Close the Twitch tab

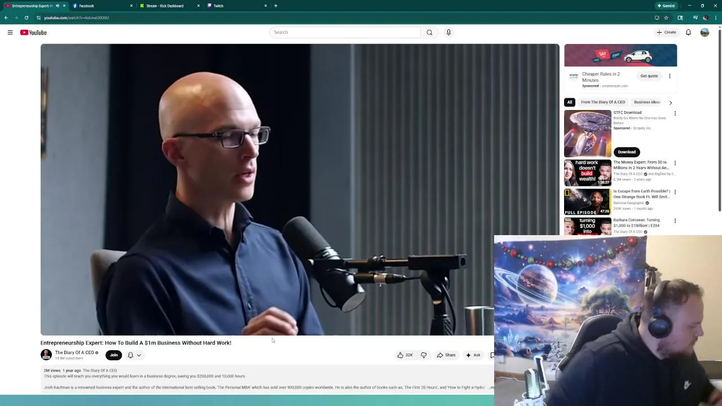[x=266, y=6]
